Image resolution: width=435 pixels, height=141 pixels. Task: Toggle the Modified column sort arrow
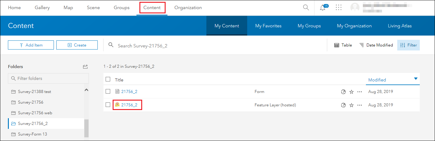(416, 79)
